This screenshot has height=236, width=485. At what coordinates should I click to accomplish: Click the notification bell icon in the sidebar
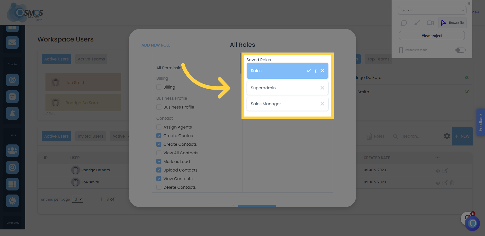(12, 113)
